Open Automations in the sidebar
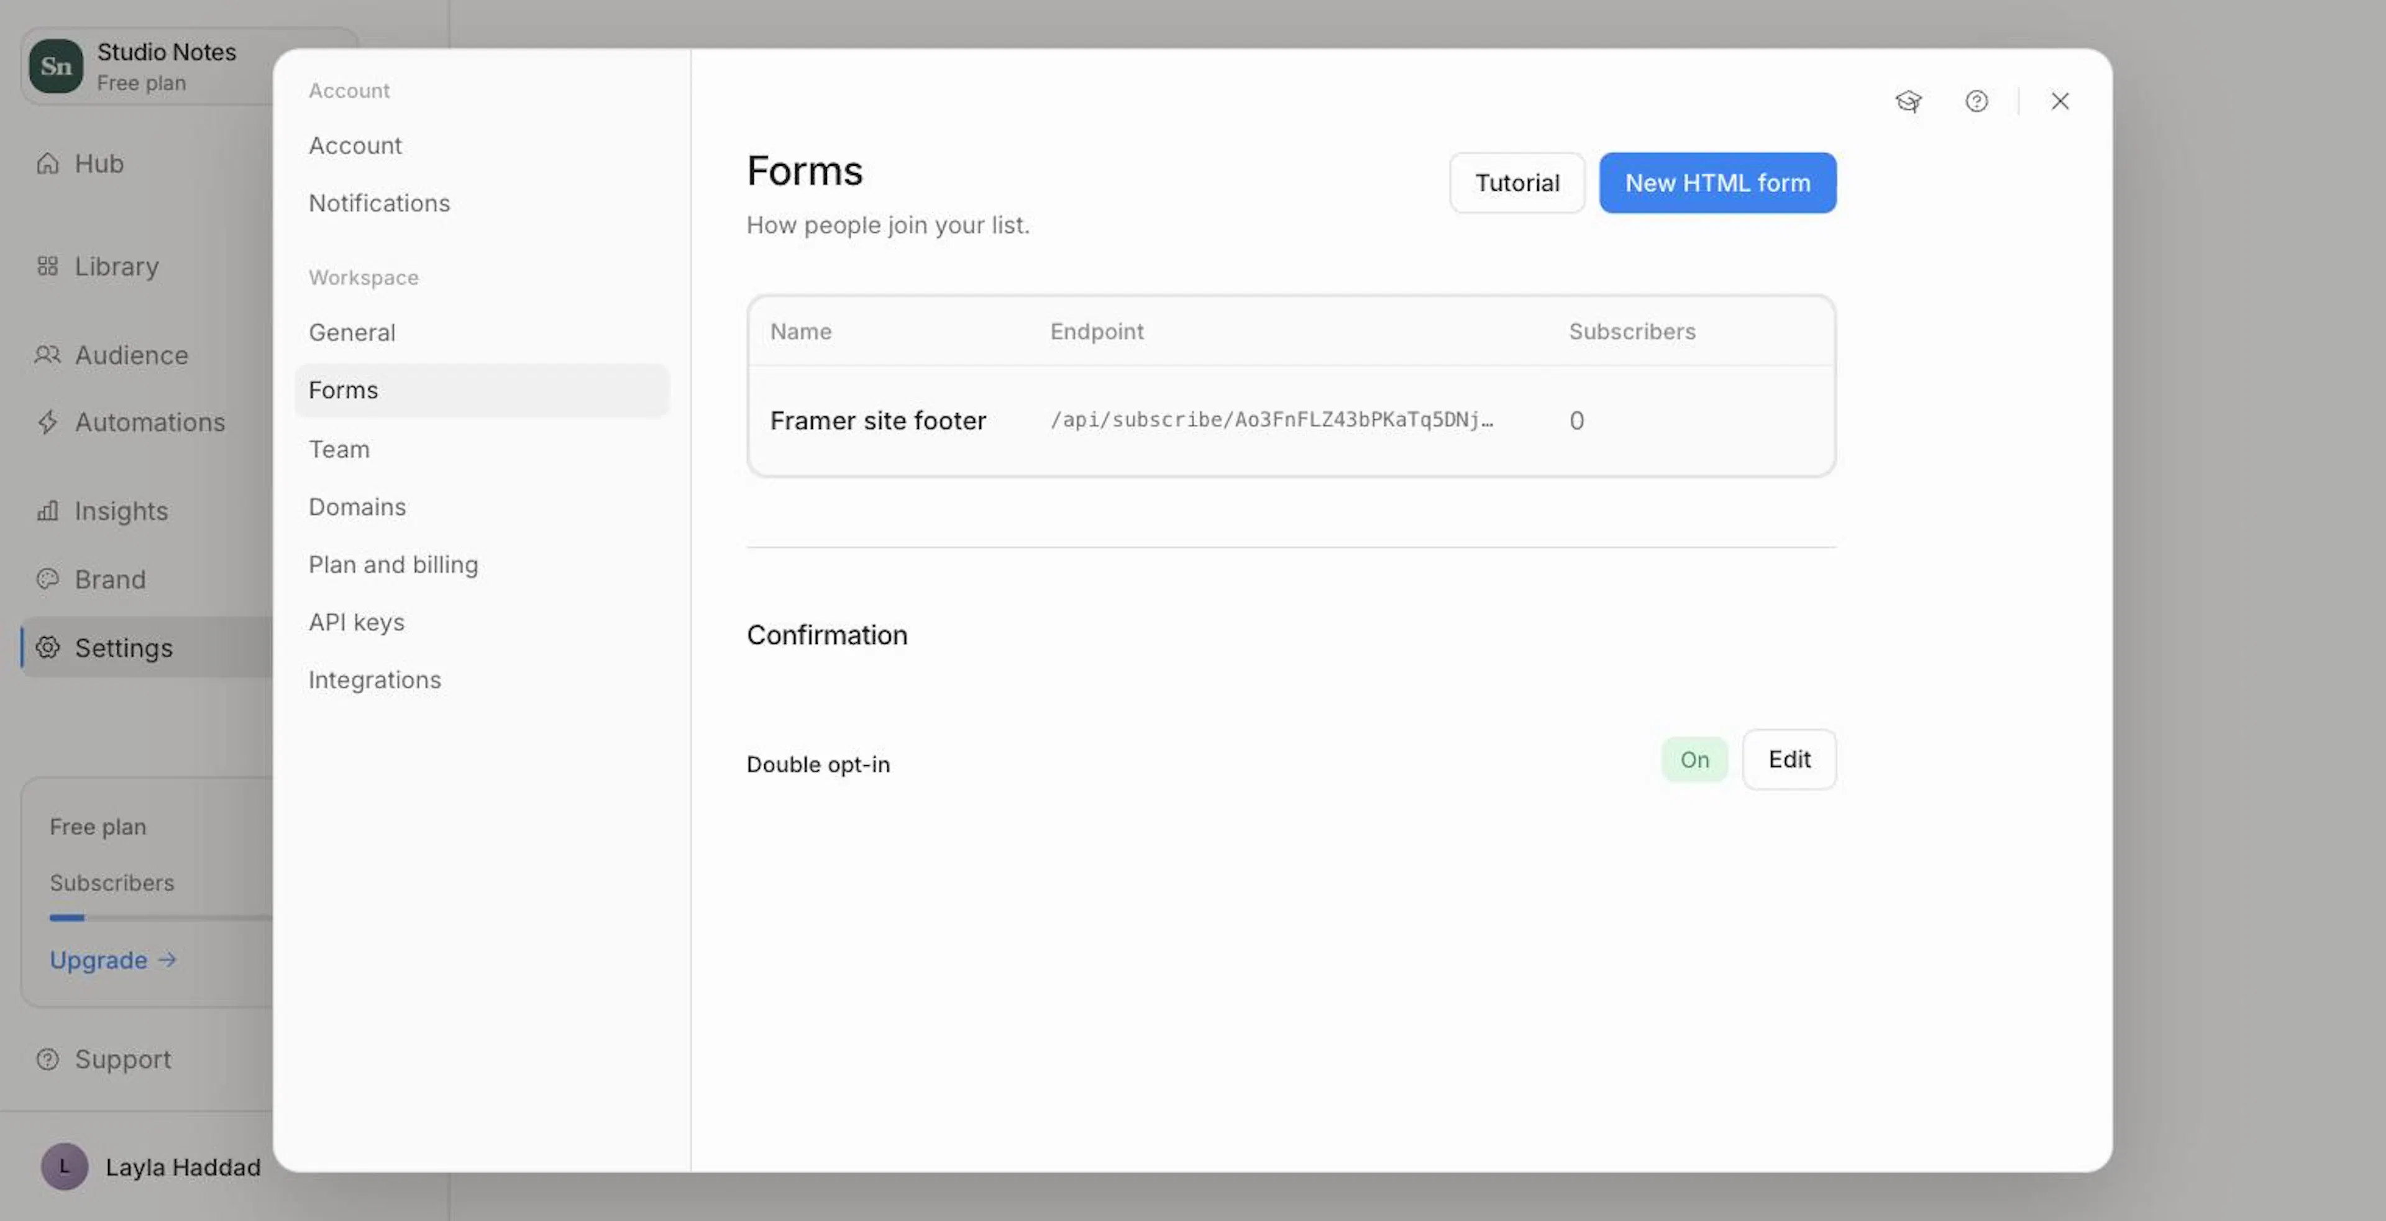This screenshot has width=2386, height=1221. coord(150,422)
